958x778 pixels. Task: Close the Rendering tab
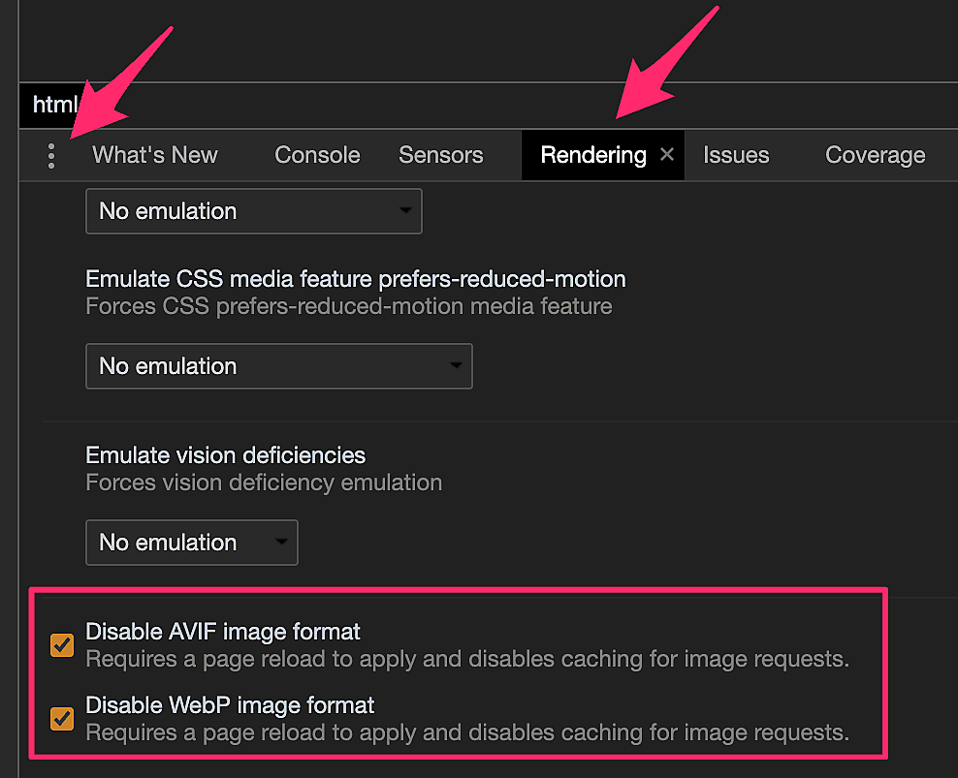click(x=667, y=155)
